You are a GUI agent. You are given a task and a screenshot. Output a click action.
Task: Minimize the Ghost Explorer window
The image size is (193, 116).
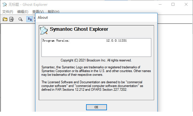160,4
